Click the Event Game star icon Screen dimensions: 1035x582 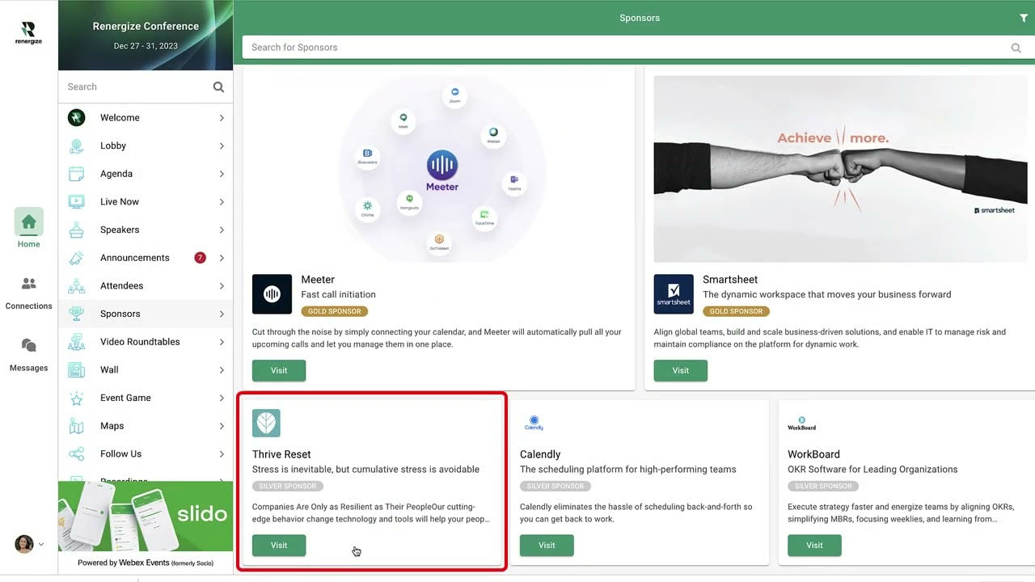click(x=77, y=398)
